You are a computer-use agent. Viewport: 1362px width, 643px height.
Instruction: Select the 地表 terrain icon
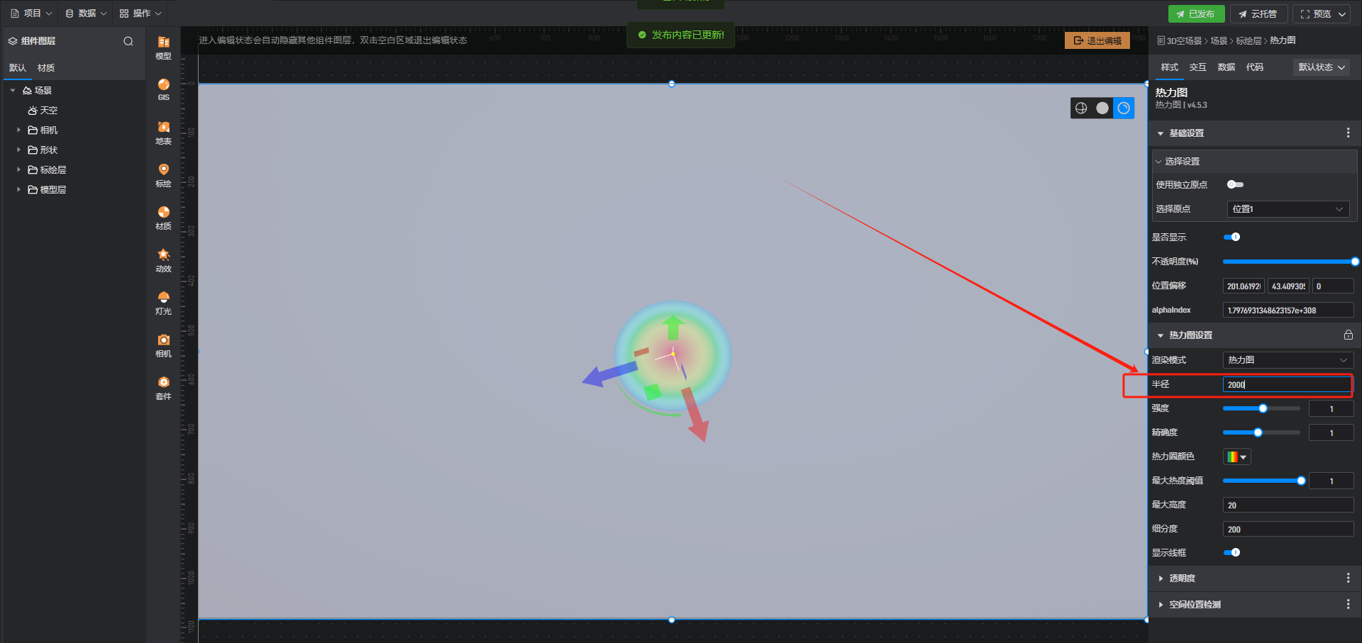[163, 133]
